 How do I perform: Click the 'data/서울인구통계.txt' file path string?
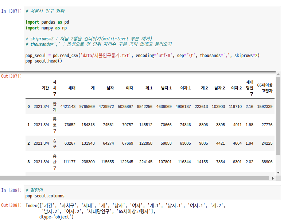tap(106, 55)
